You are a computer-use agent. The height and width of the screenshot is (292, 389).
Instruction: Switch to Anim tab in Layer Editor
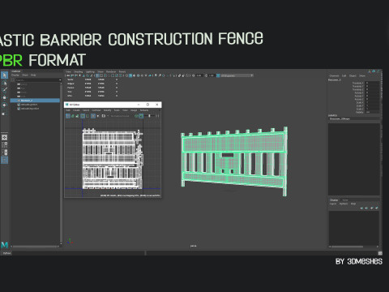pyautogui.click(x=345, y=200)
